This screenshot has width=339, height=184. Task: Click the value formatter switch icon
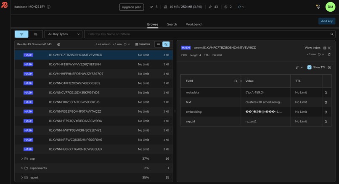tap(297, 67)
